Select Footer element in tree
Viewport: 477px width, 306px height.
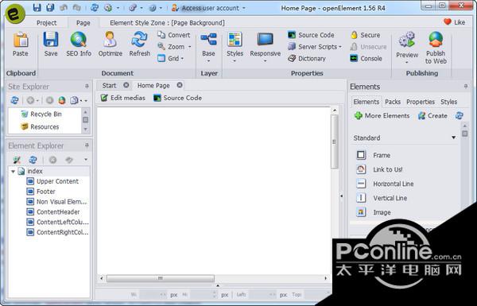(x=41, y=192)
